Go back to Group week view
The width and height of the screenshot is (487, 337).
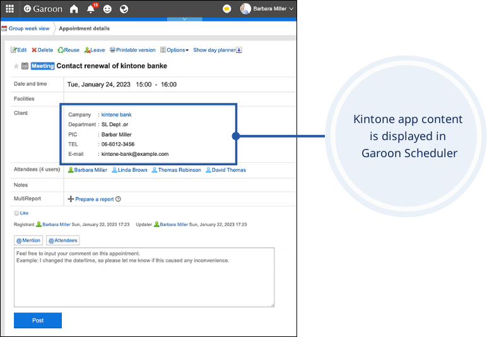[x=29, y=28]
